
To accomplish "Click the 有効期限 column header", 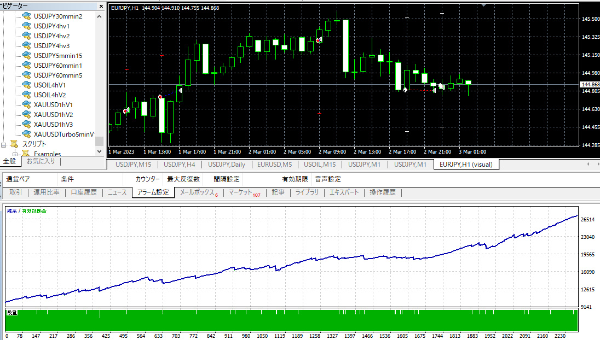I will point(295,179).
